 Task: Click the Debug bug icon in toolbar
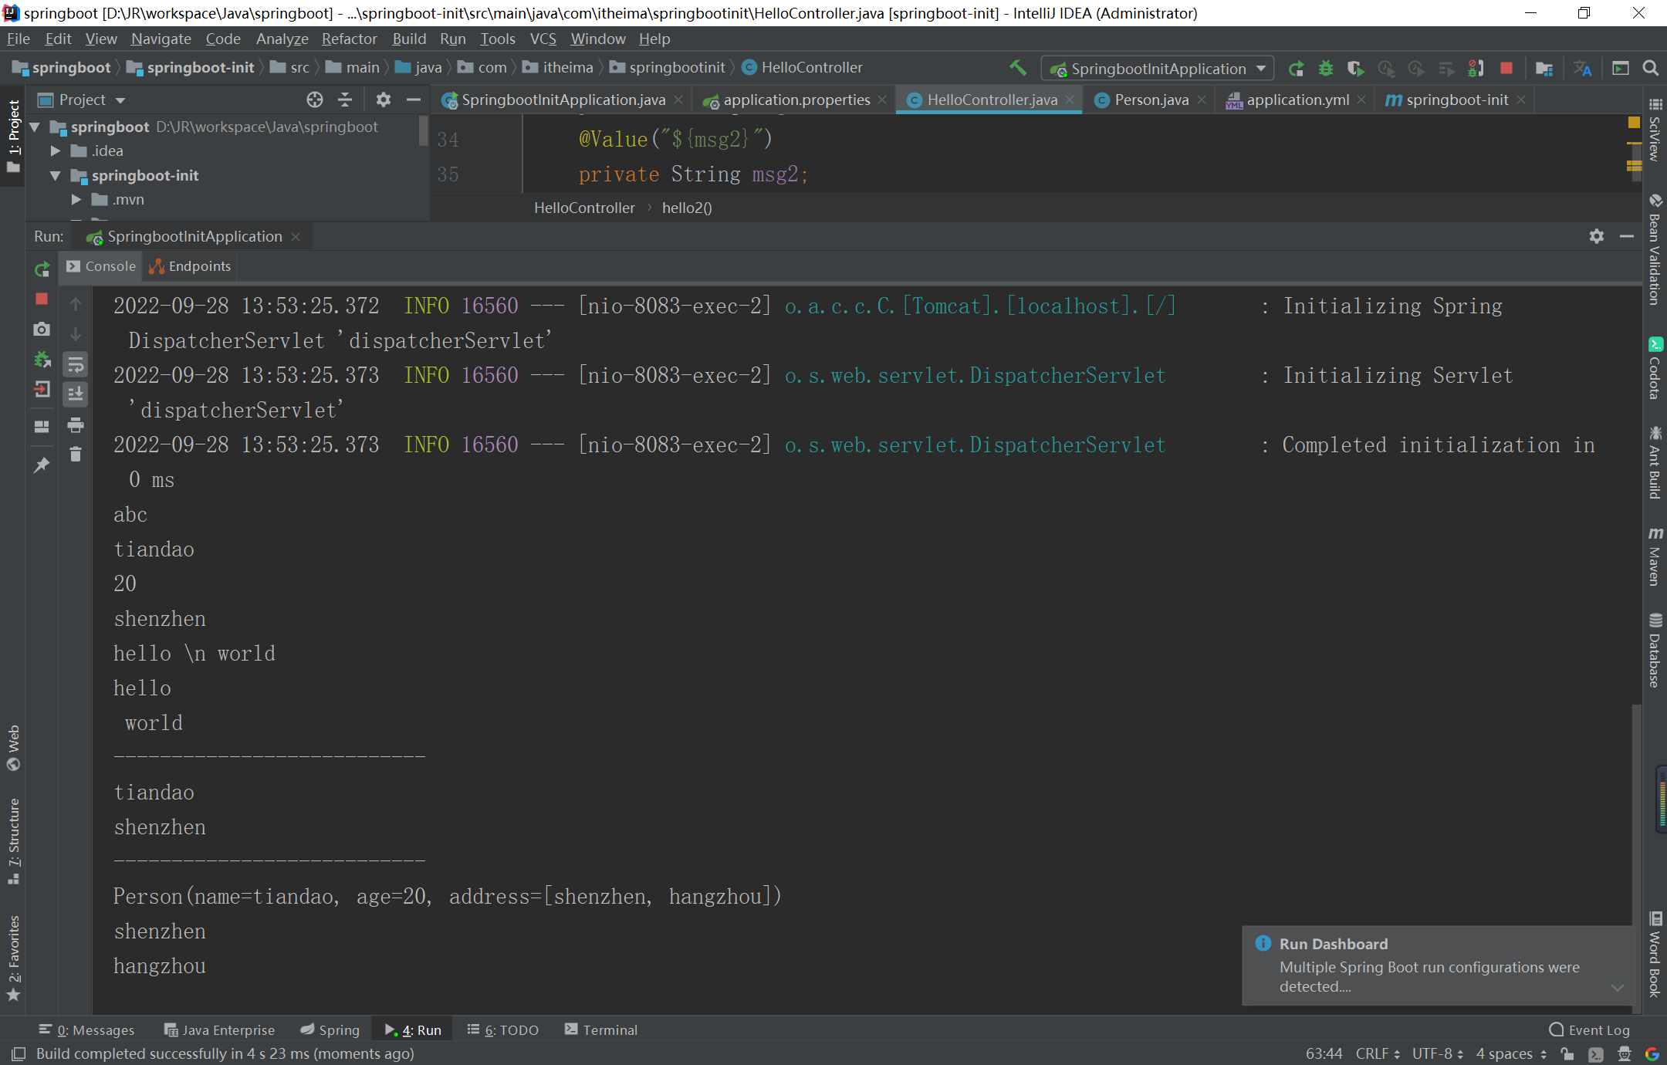[1325, 69]
